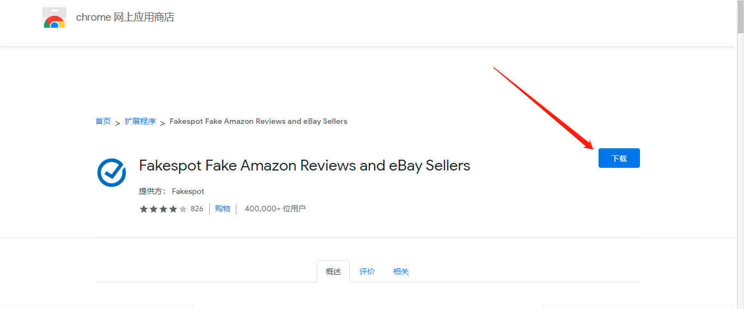Screen dimensions: 744x309
Task: Open the 扩展程序 breadcrumb link
Action: [x=140, y=121]
